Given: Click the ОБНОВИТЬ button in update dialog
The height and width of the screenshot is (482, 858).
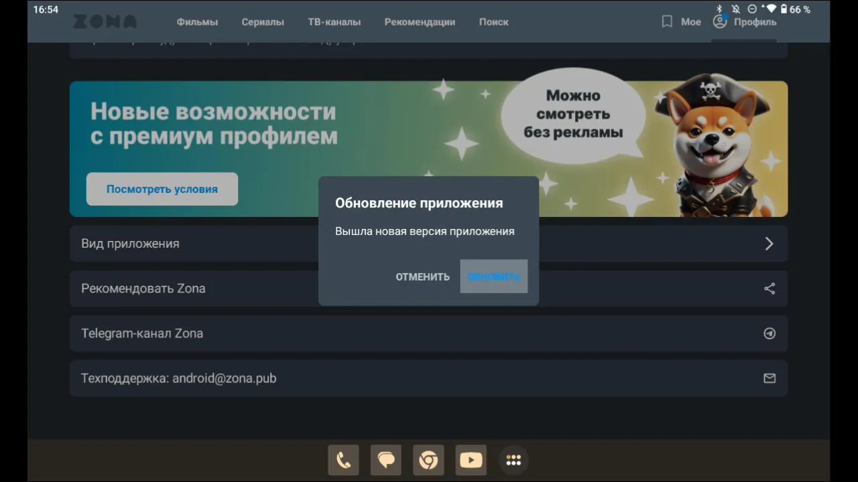Looking at the screenshot, I should point(494,276).
